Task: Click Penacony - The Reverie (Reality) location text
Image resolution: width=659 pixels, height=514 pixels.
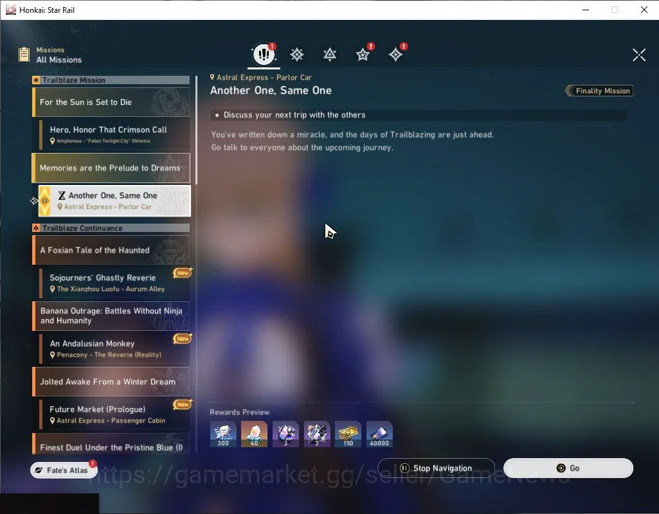Action: point(109,355)
